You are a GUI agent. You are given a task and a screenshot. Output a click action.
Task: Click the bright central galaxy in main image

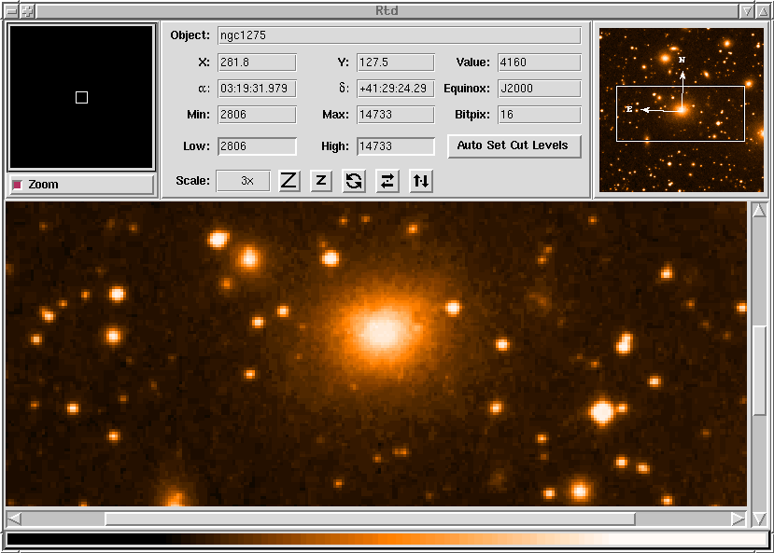(382, 331)
